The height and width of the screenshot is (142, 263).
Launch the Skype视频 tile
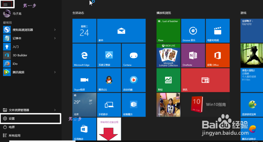(x=84, y=80)
